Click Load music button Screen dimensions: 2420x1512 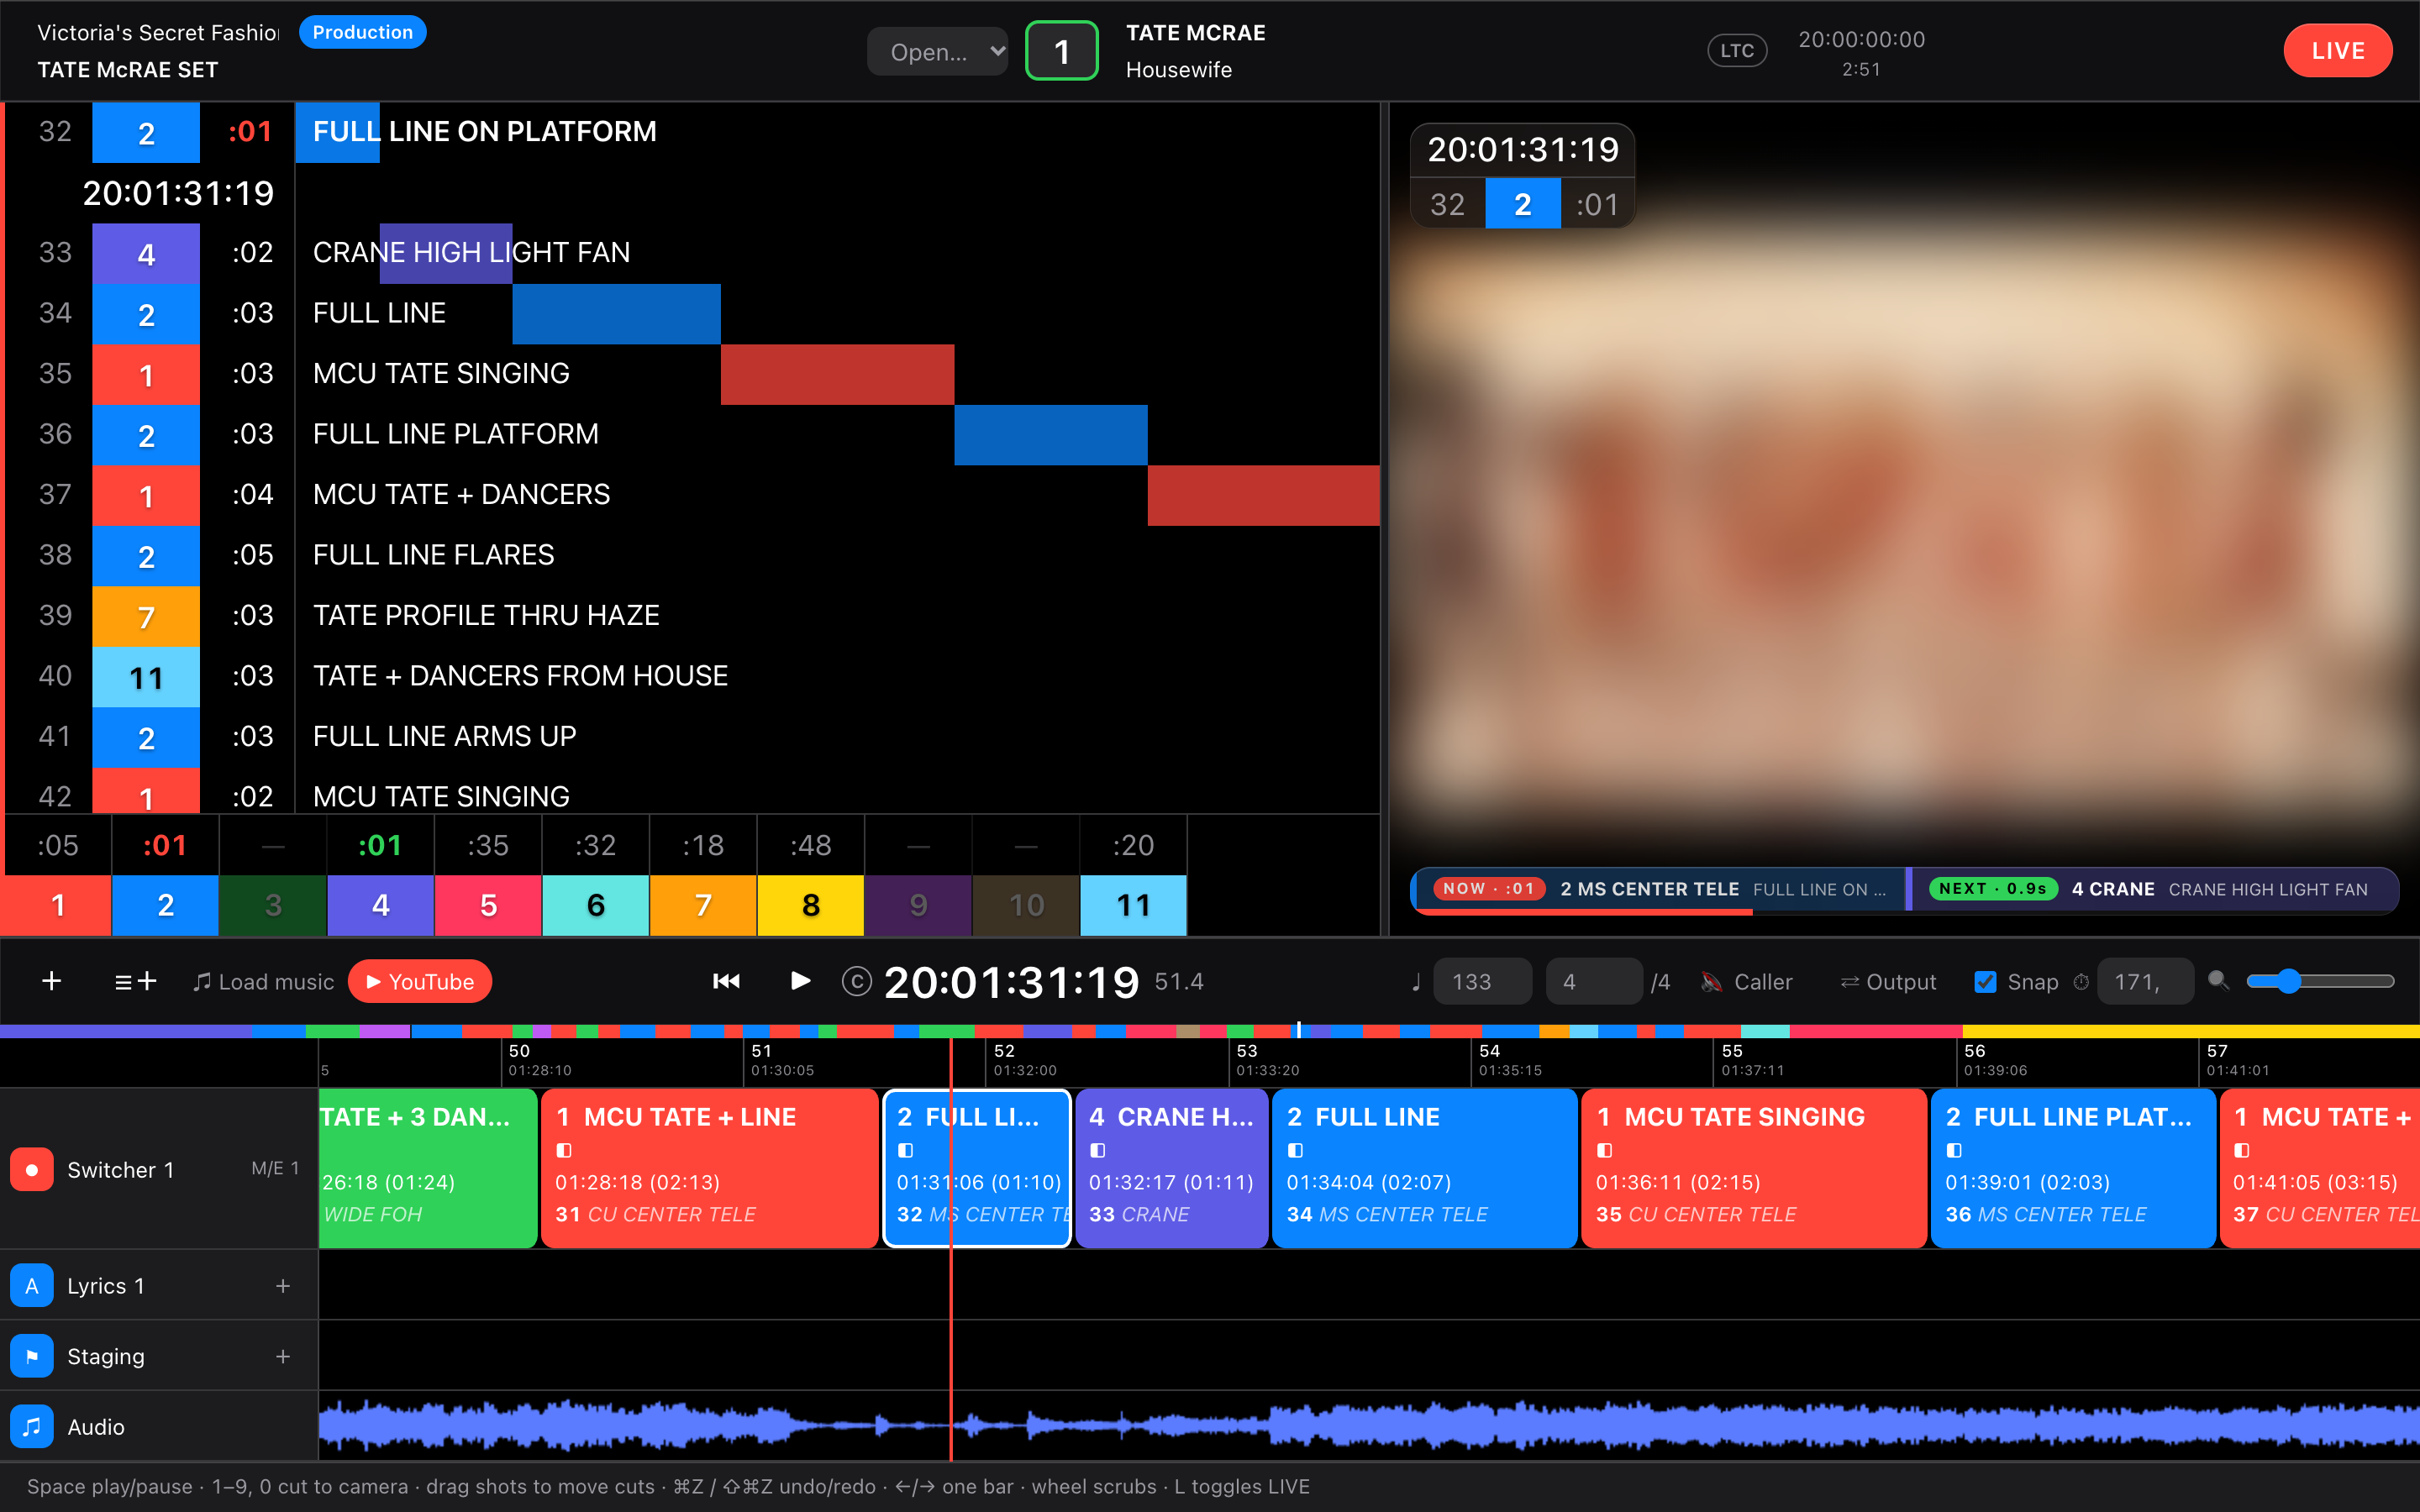(x=263, y=982)
